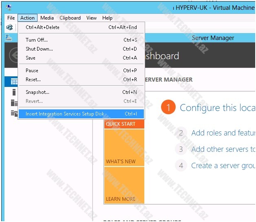Open the Help menu
256x222 pixels.
pyautogui.click(x=107, y=18)
